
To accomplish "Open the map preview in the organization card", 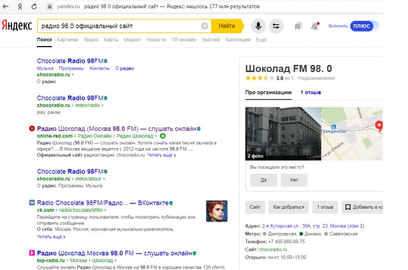I will [352, 133].
